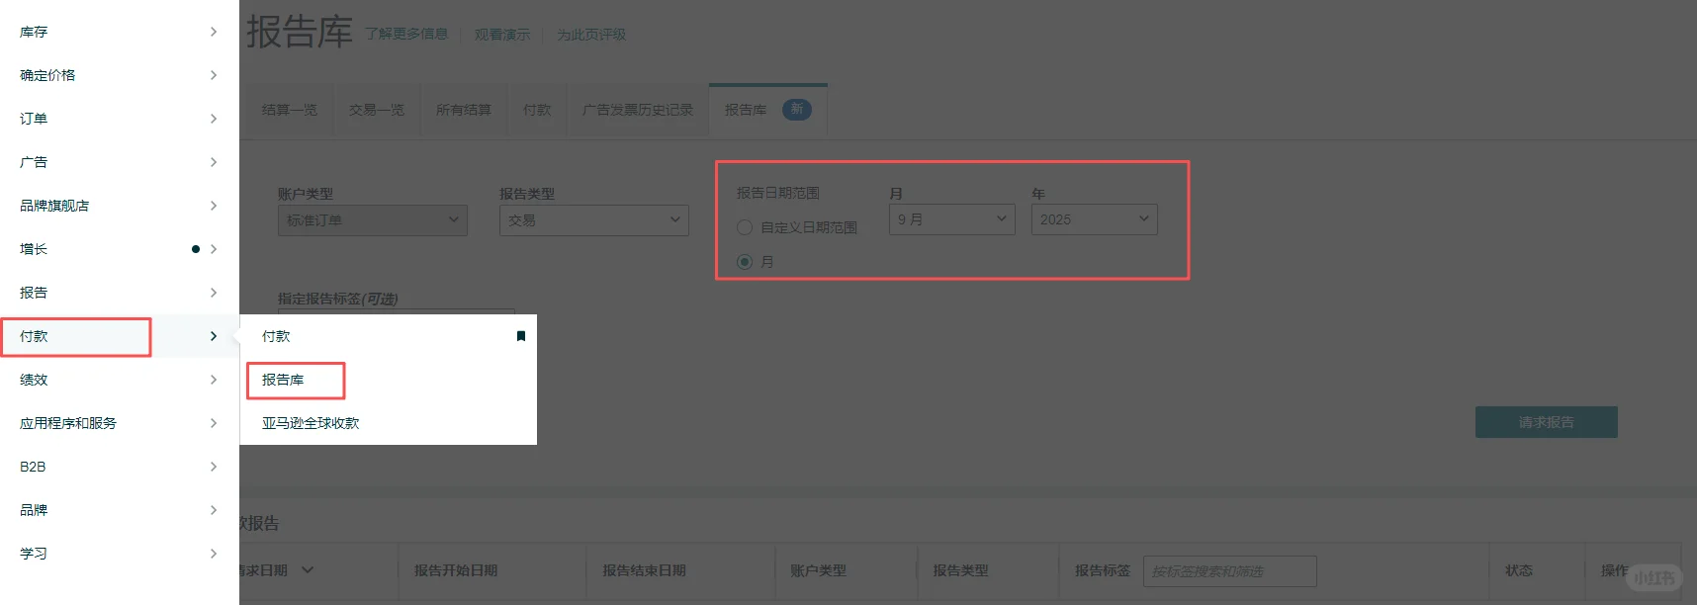
Task: Choose 报告库 in the flyout submenu
Action: tap(283, 380)
